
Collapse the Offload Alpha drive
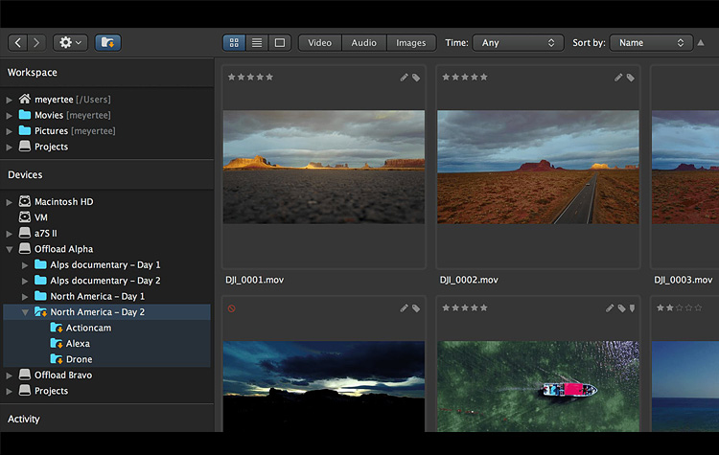[10, 249]
